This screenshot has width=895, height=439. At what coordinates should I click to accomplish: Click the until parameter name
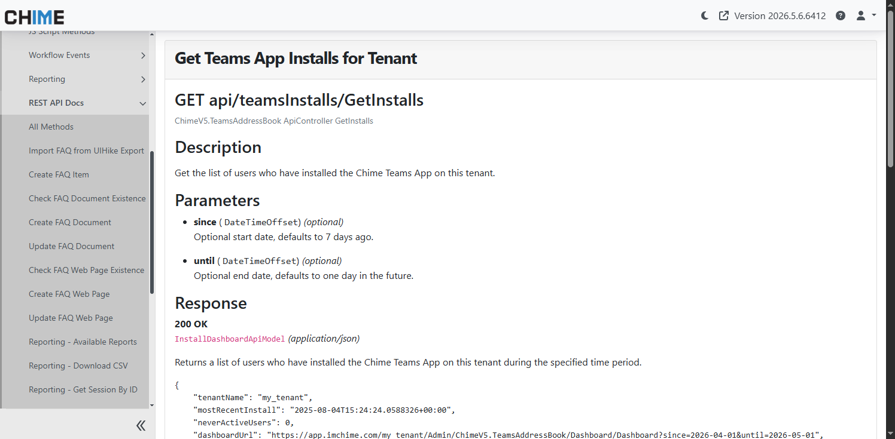[x=204, y=261]
